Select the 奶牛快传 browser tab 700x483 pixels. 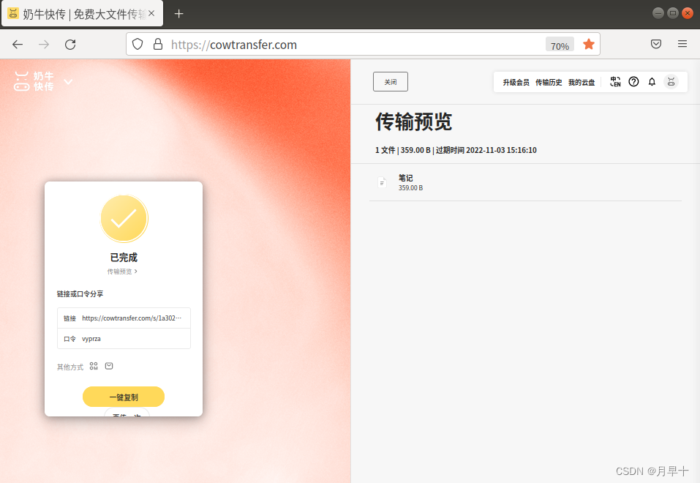83,14
